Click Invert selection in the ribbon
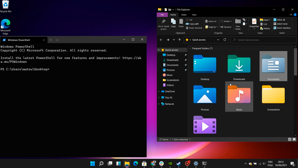 [x=282, y=28]
